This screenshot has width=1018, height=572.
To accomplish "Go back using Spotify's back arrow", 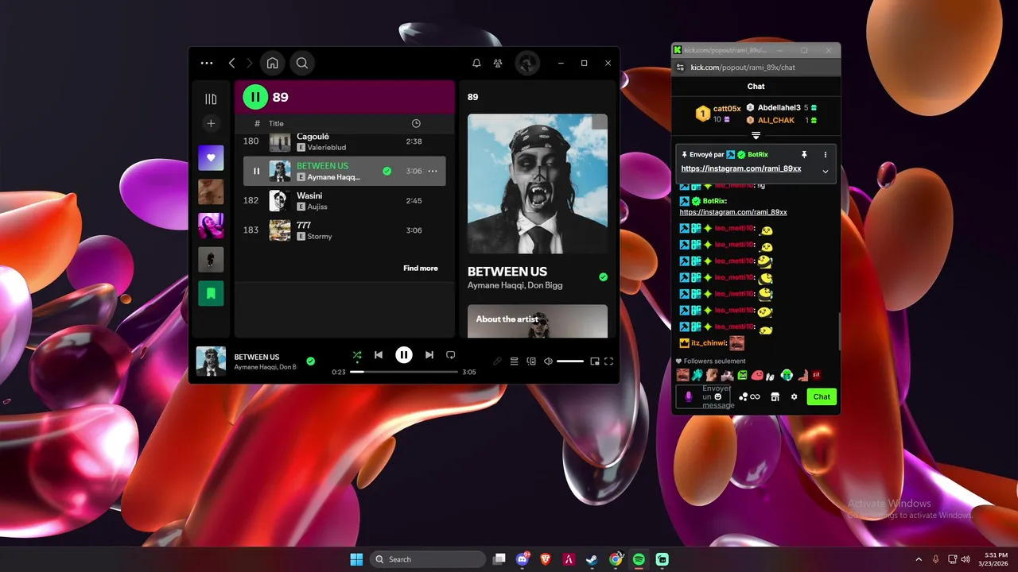I will tap(231, 63).
